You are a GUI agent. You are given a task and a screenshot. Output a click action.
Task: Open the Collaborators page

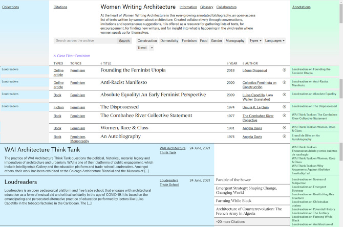click(226, 7)
